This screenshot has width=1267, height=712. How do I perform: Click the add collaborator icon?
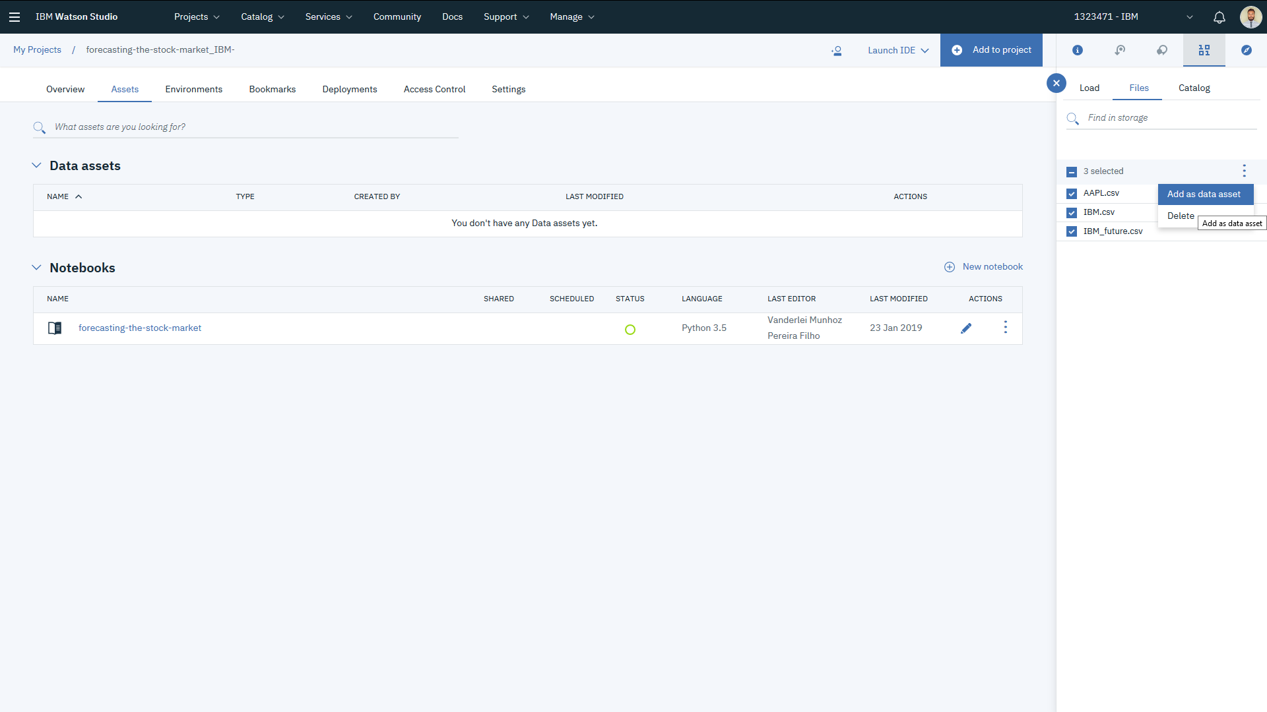tap(836, 50)
